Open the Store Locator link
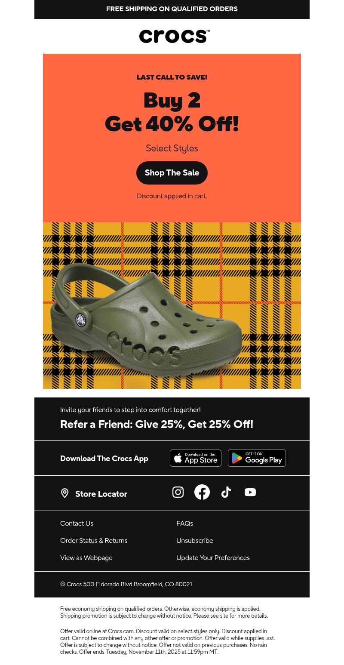 101,494
